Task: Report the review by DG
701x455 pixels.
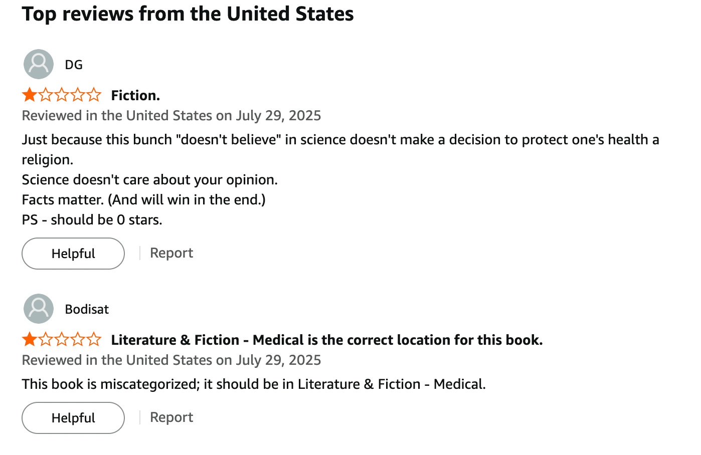Action: [171, 253]
